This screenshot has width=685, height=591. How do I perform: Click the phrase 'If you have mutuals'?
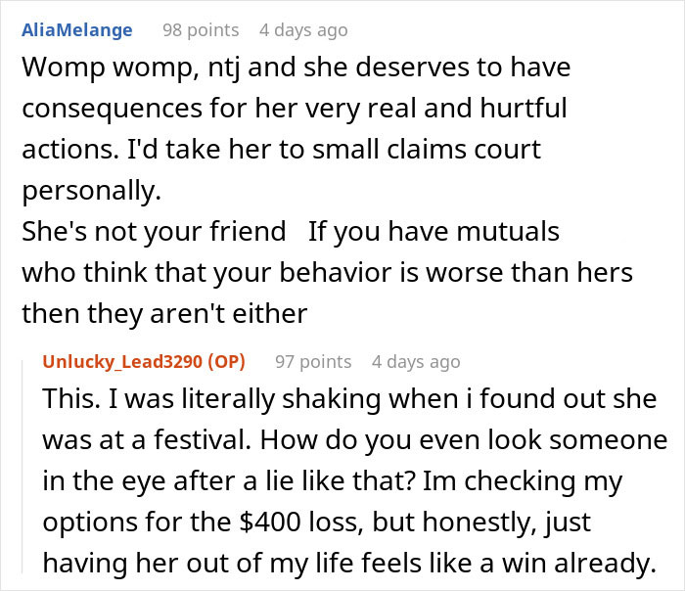[434, 232]
